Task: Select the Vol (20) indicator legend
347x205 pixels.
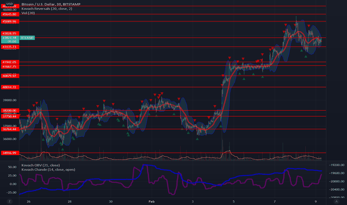Action: 28,13
